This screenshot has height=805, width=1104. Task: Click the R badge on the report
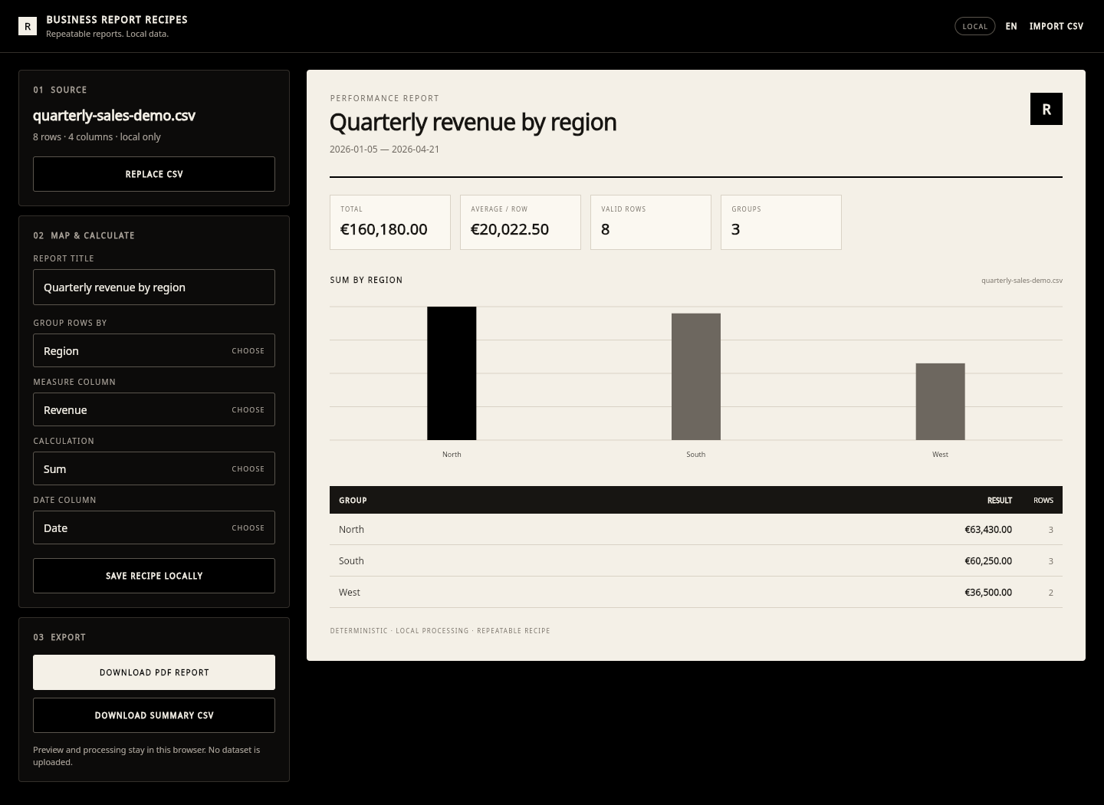pos(1046,109)
